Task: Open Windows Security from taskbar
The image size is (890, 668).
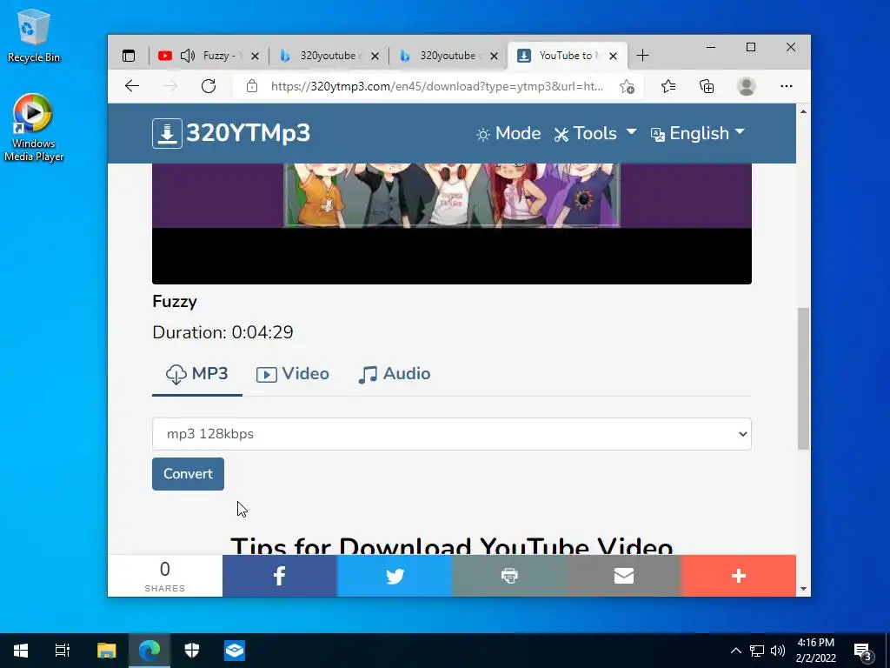Action: (x=192, y=651)
